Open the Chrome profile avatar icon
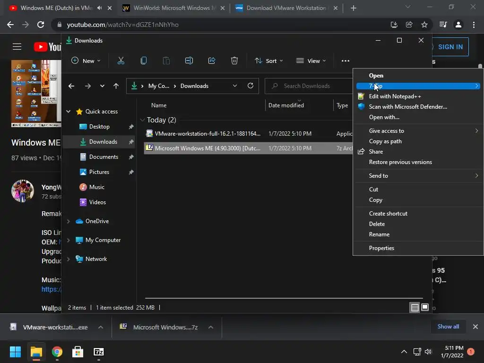The width and height of the screenshot is (484, 363). (458, 25)
